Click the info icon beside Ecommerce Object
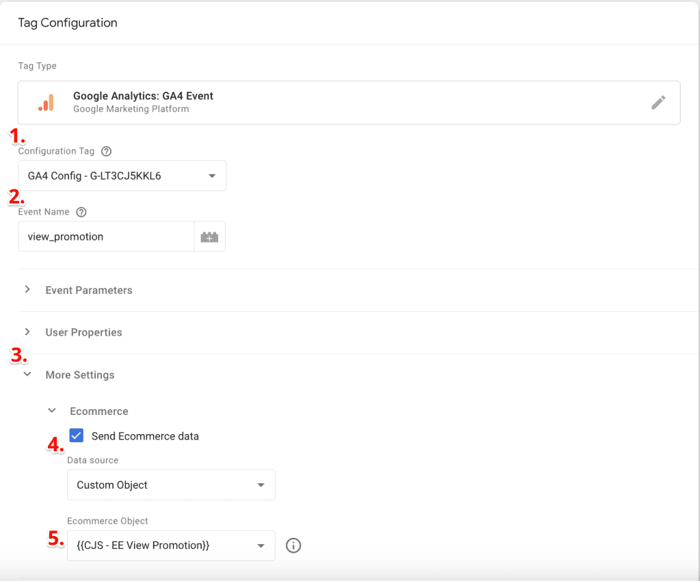700x581 pixels. coord(293,545)
